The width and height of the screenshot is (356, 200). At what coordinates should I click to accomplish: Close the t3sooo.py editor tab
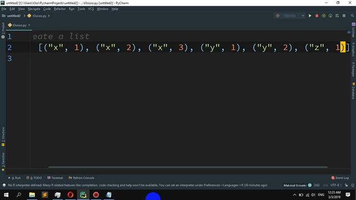[29, 25]
